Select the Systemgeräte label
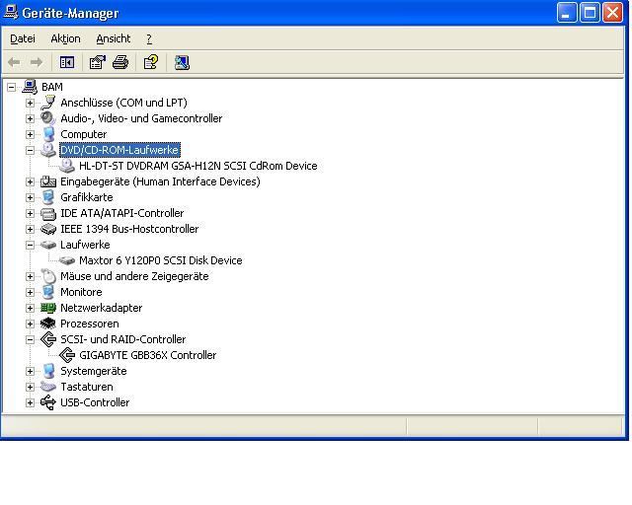 pos(94,371)
